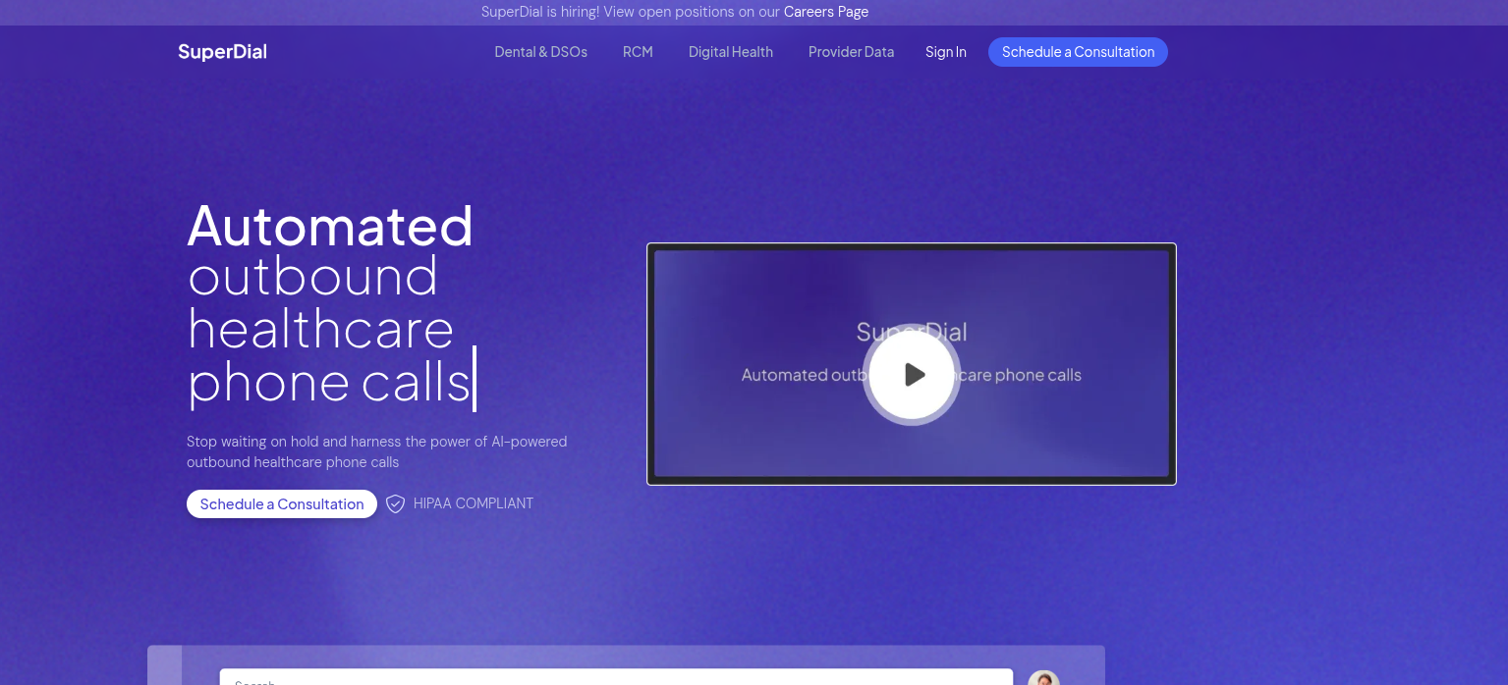Focus the Search field in dashboard preview
This screenshot has width=1508, height=685.
click(615, 678)
